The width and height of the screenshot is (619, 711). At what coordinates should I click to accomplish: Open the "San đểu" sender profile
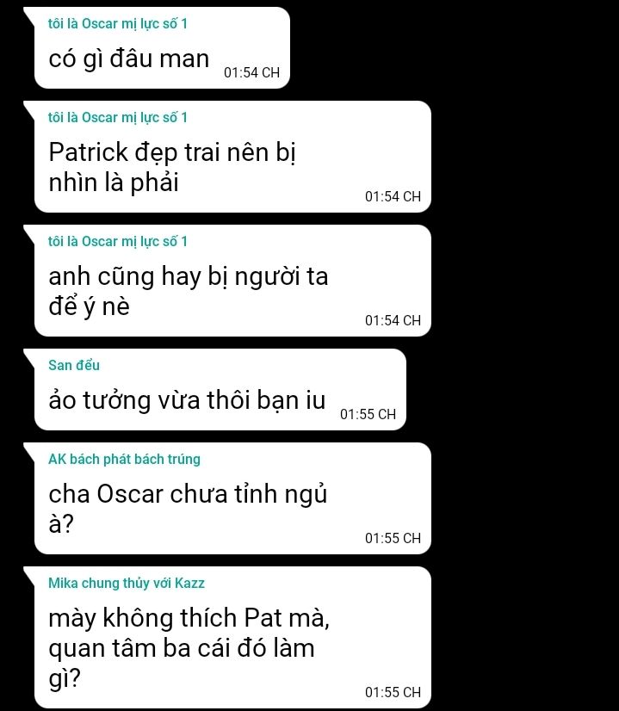coord(74,365)
